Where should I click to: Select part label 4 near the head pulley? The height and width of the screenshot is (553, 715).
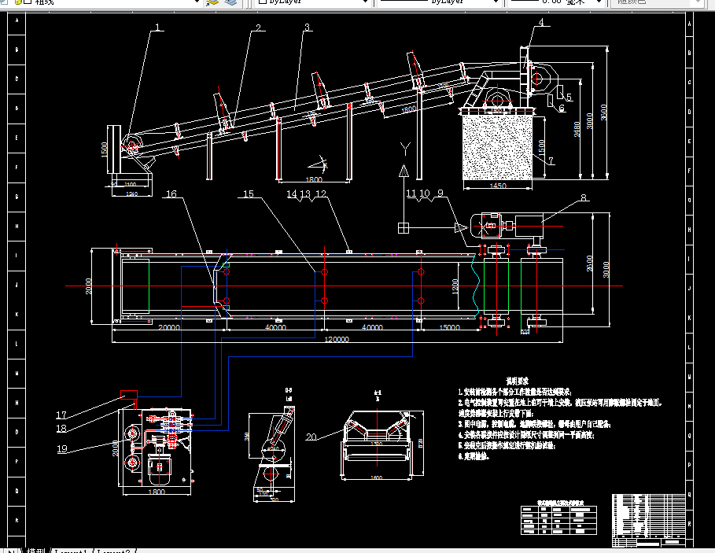(x=541, y=22)
